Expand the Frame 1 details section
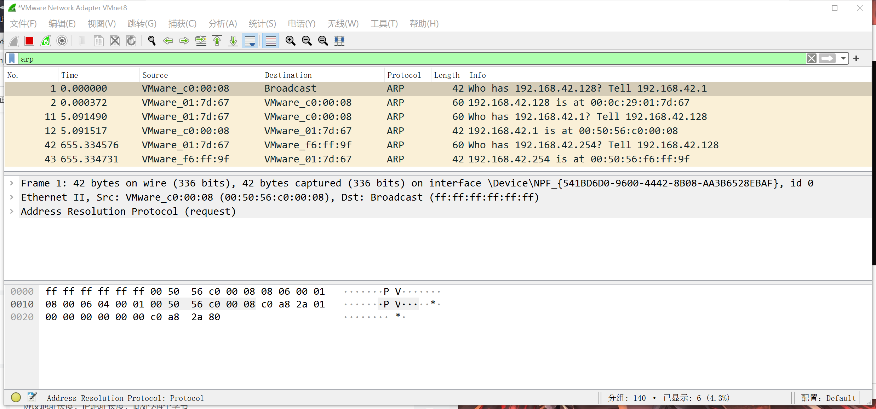876x409 pixels. [x=13, y=183]
